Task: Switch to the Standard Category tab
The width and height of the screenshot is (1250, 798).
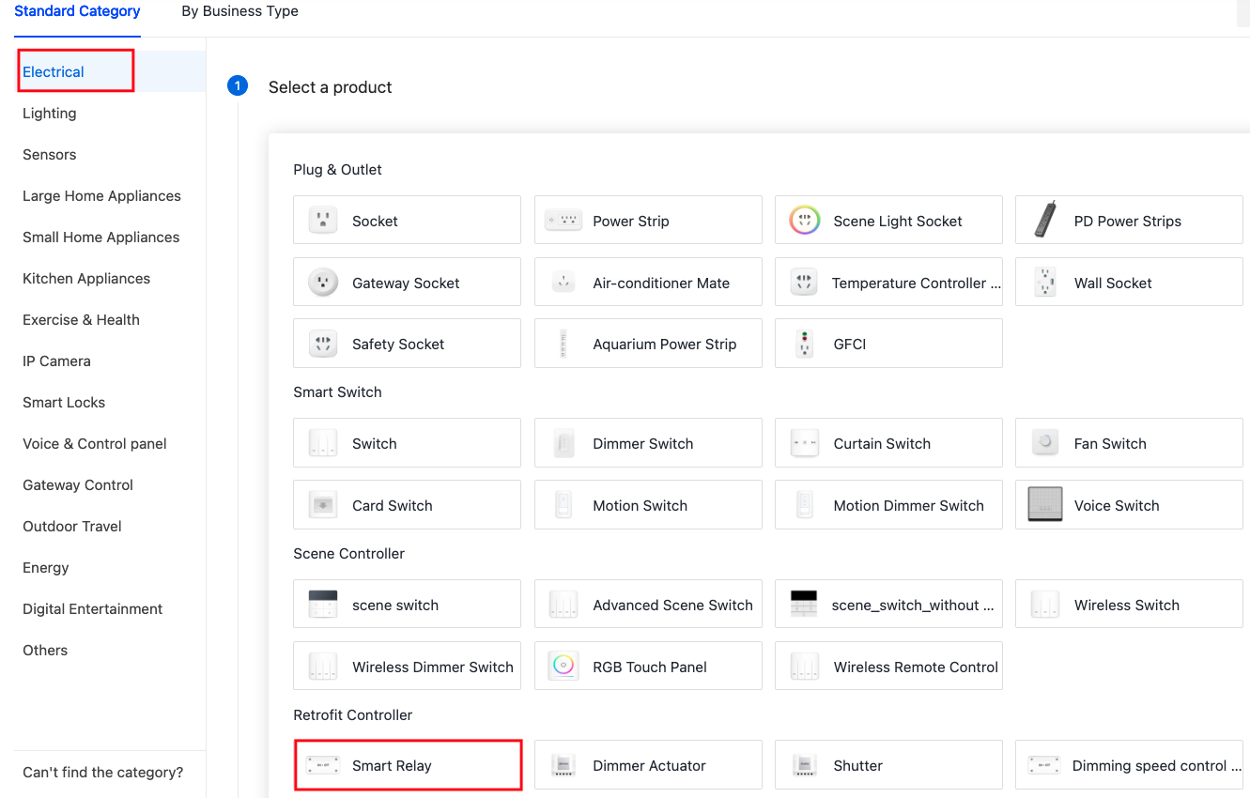Action: [x=77, y=11]
